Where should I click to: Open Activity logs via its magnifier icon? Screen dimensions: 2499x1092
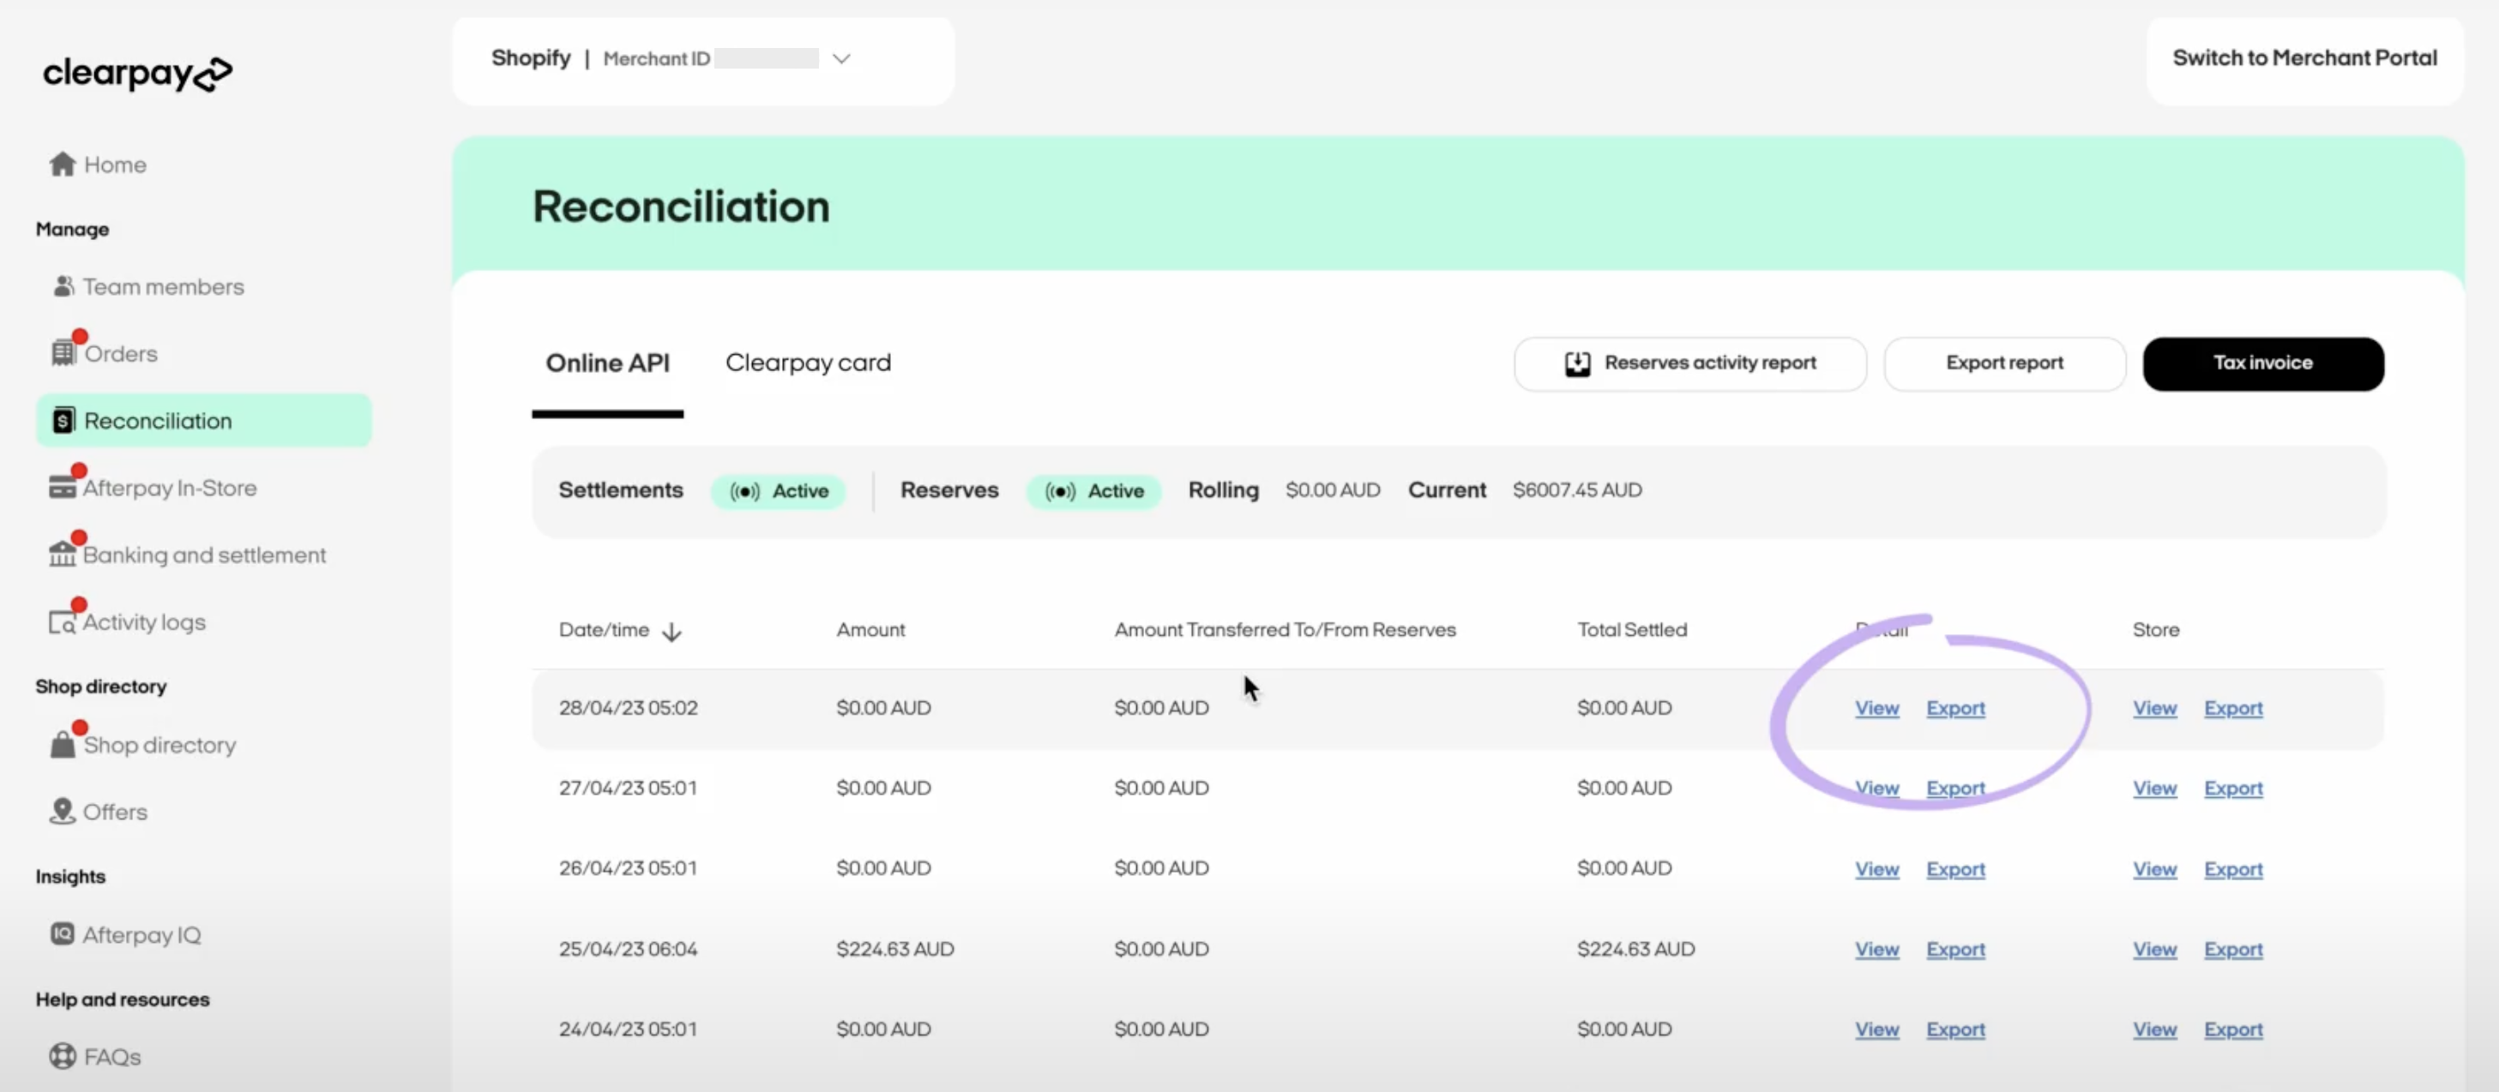tap(62, 621)
